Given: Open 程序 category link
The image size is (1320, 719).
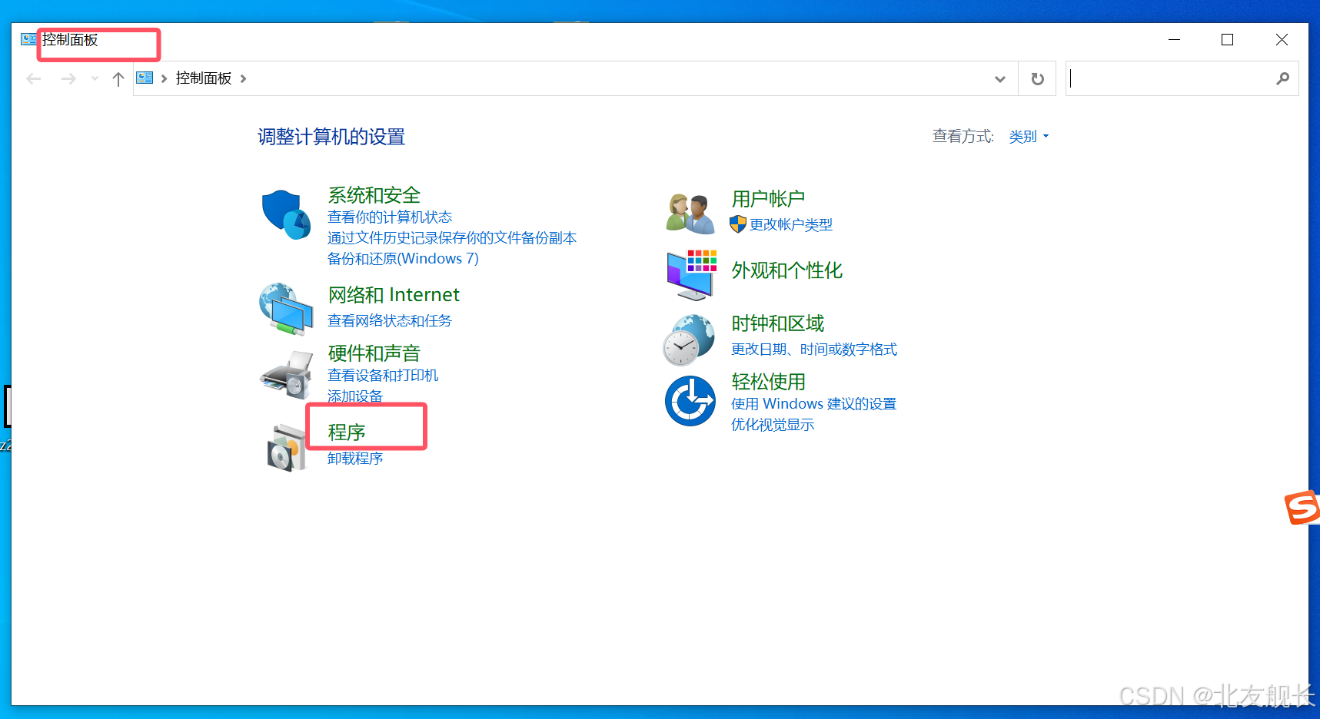Looking at the screenshot, I should [347, 432].
